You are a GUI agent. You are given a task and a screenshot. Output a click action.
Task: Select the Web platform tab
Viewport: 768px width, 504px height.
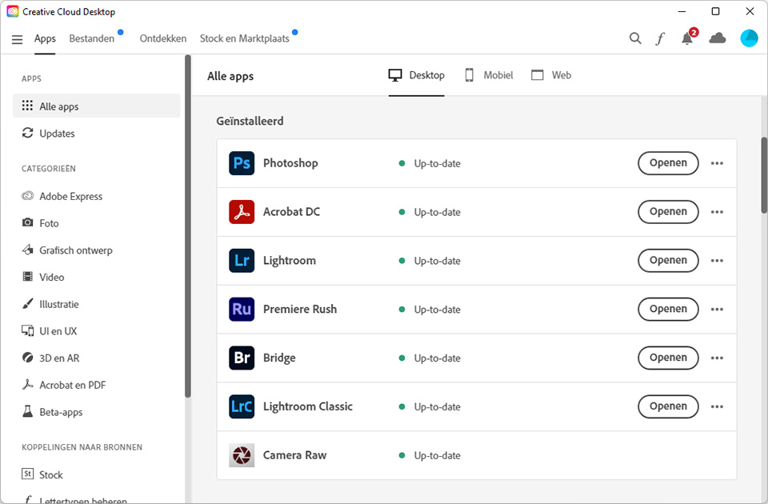click(x=551, y=75)
